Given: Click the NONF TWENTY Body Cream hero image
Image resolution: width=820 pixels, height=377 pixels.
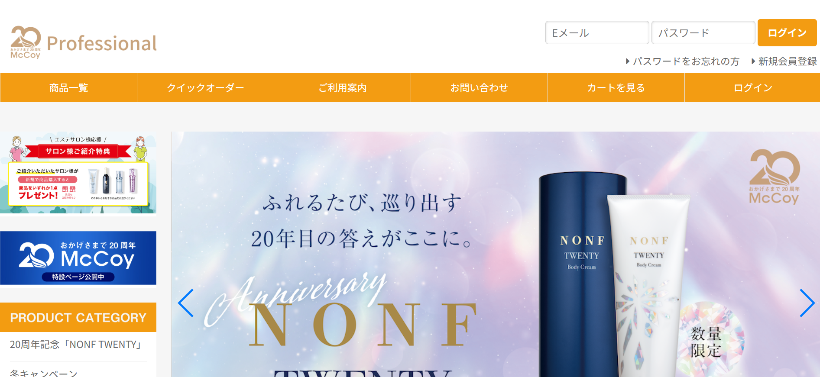Looking at the screenshot, I should coord(495,255).
